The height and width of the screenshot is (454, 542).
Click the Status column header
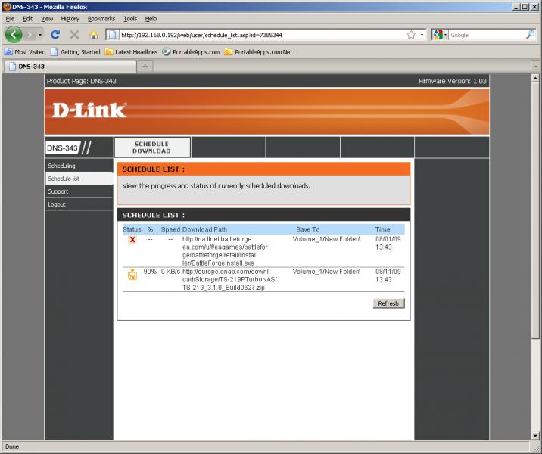pyautogui.click(x=132, y=229)
